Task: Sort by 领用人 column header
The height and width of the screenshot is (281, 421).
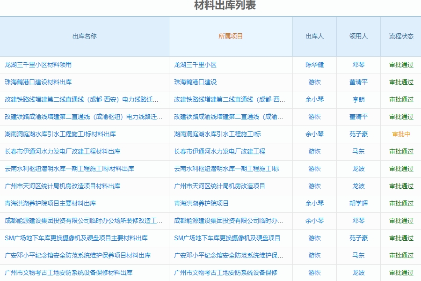Action: coord(358,37)
